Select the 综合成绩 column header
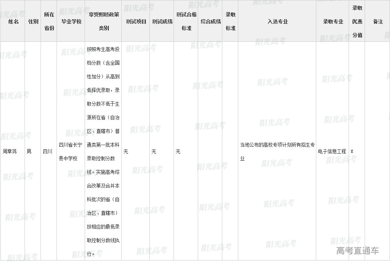The width and height of the screenshot is (390, 266). (211, 22)
